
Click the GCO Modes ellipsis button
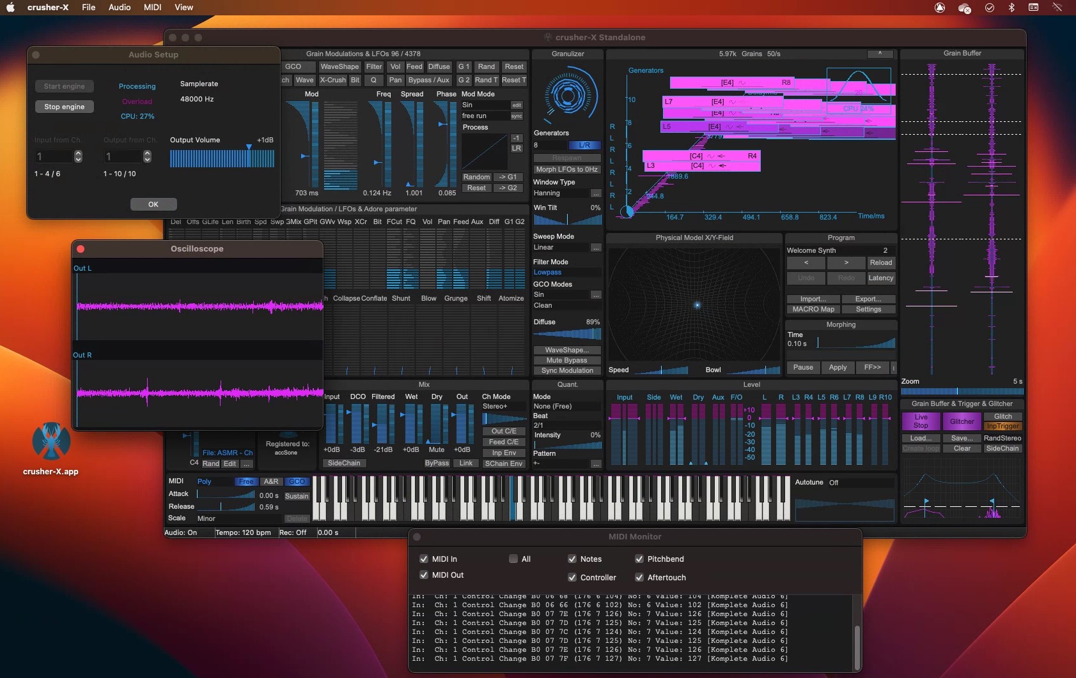pos(596,295)
